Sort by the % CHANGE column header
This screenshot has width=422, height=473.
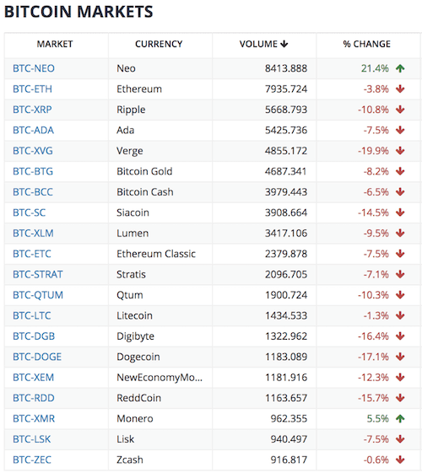coord(367,44)
